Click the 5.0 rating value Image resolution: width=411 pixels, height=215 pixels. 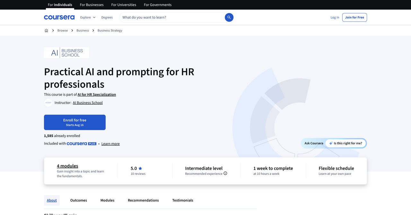(x=134, y=168)
